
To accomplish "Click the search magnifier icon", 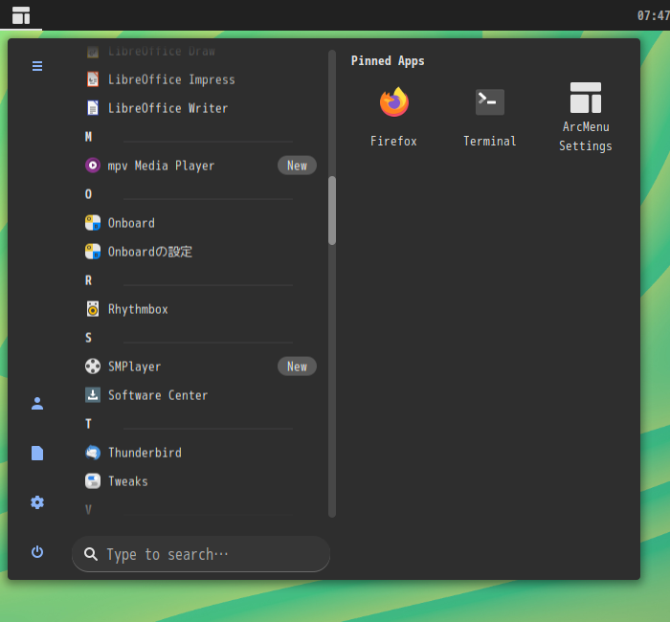I will pyautogui.click(x=91, y=554).
